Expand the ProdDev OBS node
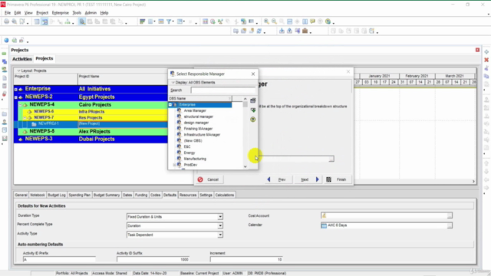 tap(175, 165)
